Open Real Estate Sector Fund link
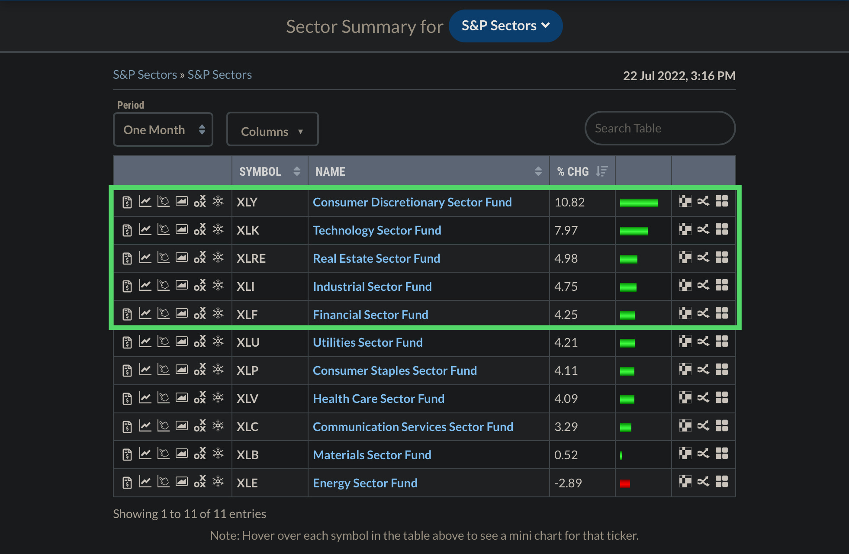This screenshot has width=849, height=554. (x=376, y=258)
